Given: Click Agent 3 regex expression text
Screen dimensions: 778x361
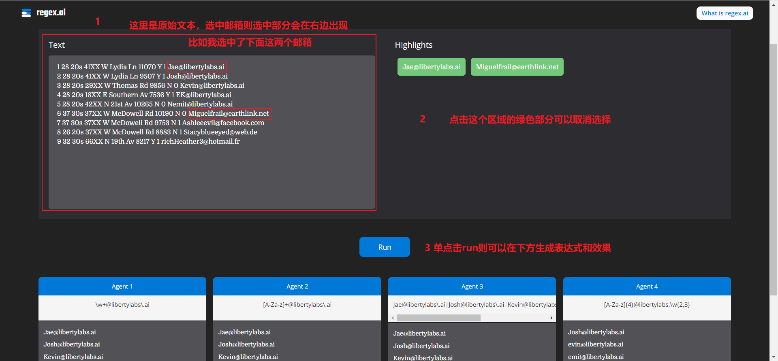Looking at the screenshot, I should (x=474, y=304).
